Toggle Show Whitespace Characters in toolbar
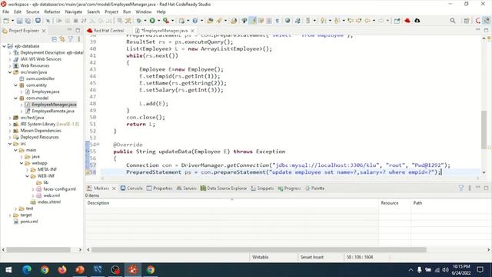This screenshot has width=492, height=277. (277, 21)
